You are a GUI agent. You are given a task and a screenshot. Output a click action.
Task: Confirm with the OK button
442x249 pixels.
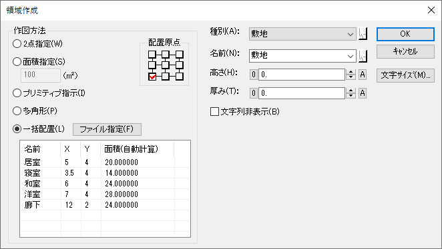click(x=405, y=34)
